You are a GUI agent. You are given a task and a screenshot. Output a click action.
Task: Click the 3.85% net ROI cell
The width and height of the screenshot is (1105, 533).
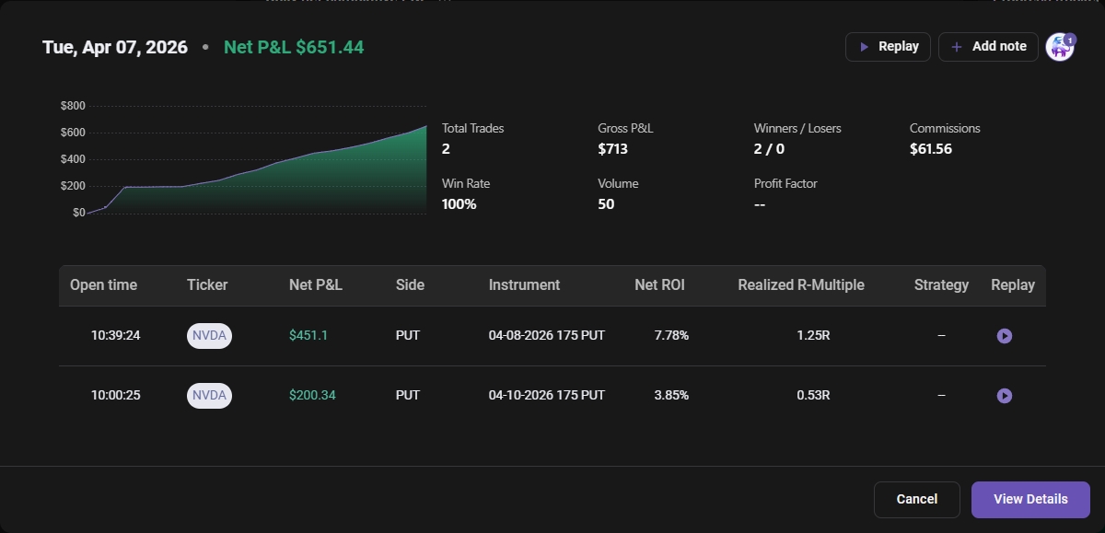(671, 396)
